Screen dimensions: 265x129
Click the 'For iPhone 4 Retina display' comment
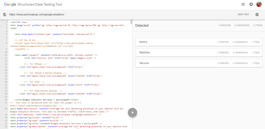[x=45, y=73]
